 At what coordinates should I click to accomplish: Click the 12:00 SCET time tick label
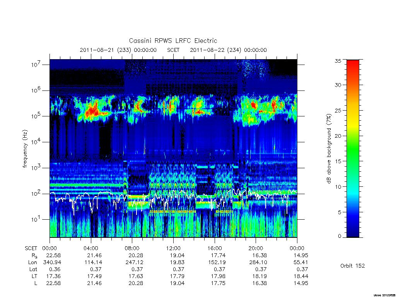pos(173,248)
